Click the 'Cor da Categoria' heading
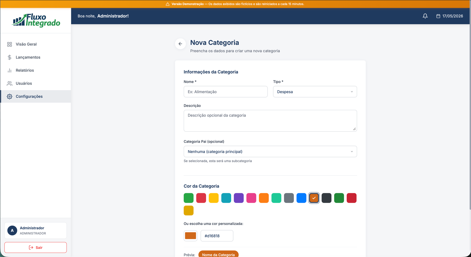The height and width of the screenshot is (257, 471). click(201, 186)
